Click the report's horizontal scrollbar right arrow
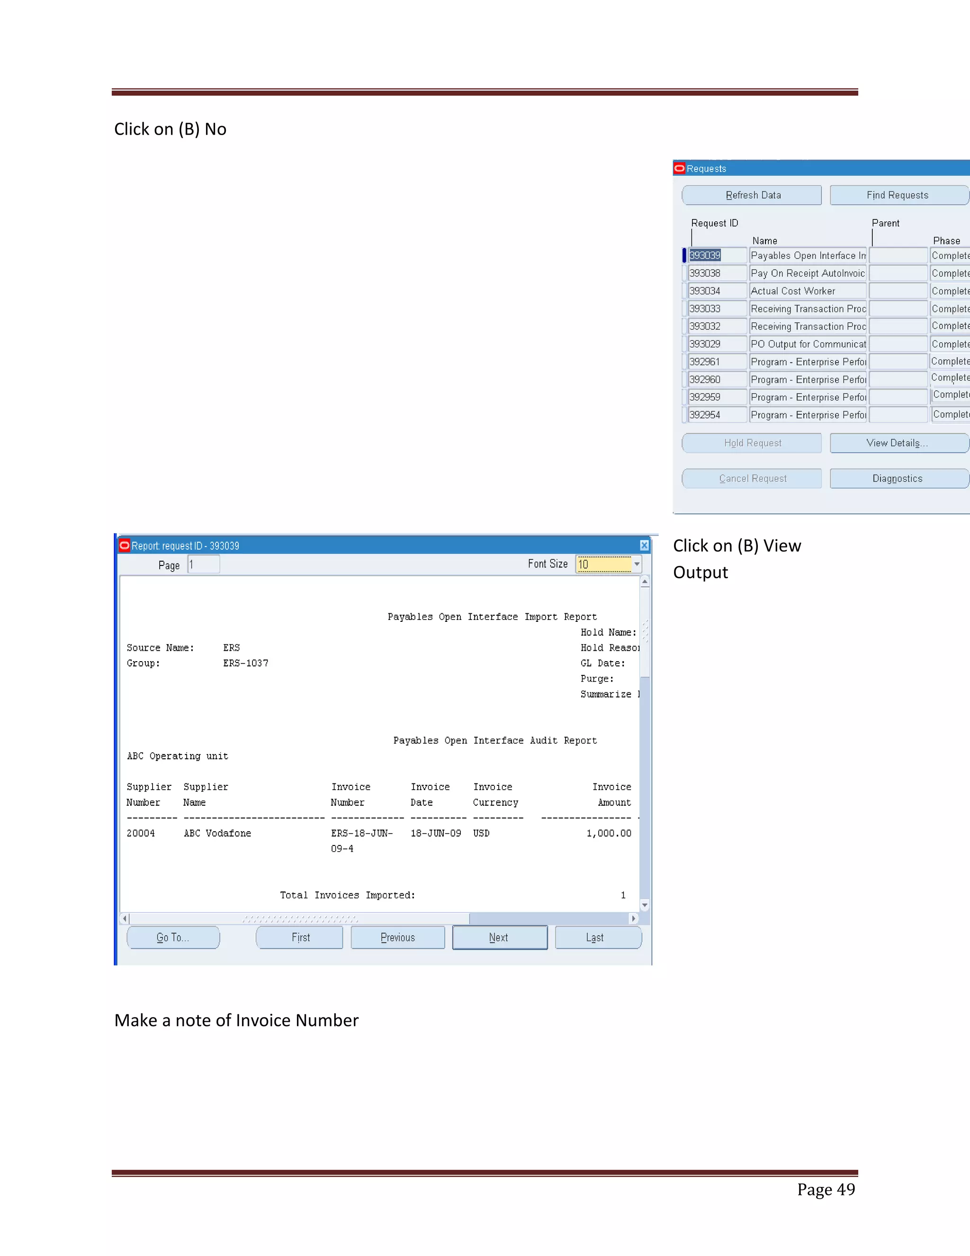970x1256 pixels. tap(634, 919)
